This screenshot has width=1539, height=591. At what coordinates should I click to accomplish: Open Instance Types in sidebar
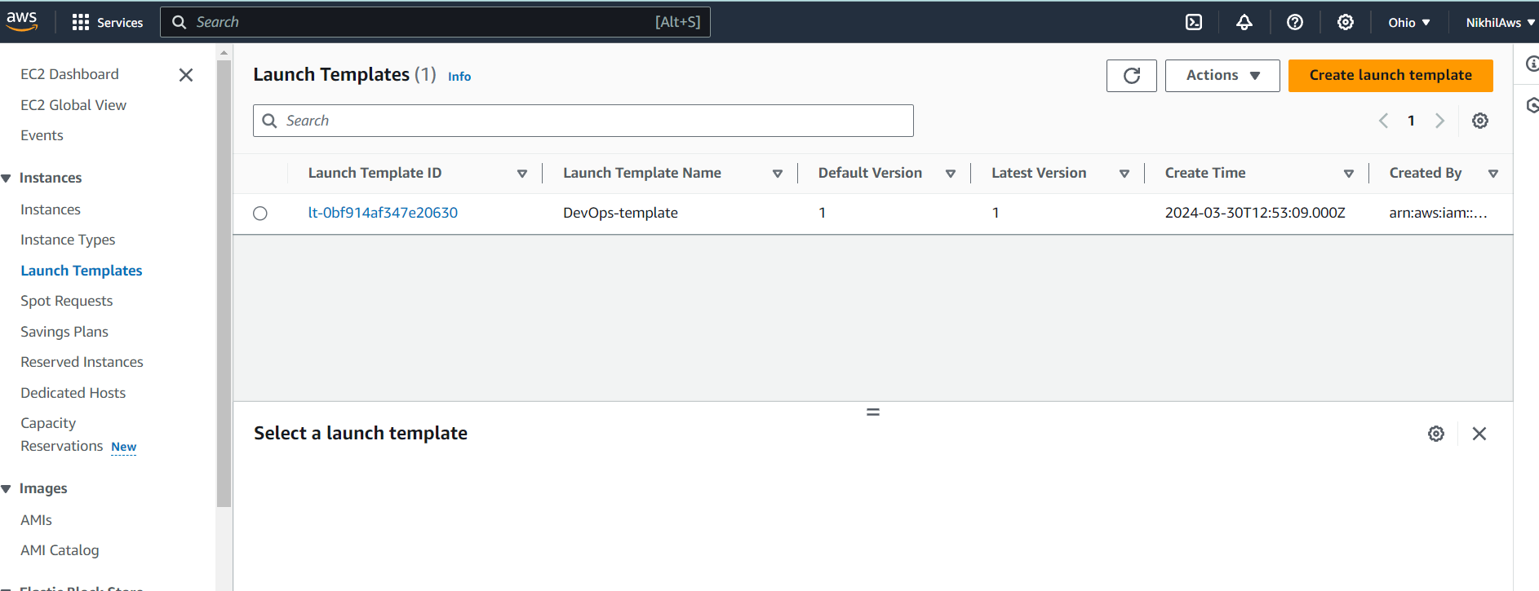(x=68, y=240)
